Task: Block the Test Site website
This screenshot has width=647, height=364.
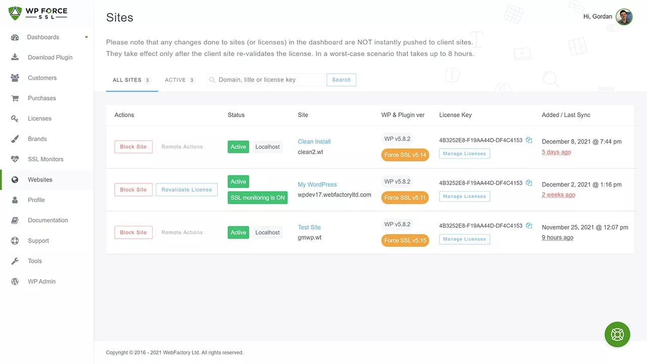Action: (x=133, y=233)
